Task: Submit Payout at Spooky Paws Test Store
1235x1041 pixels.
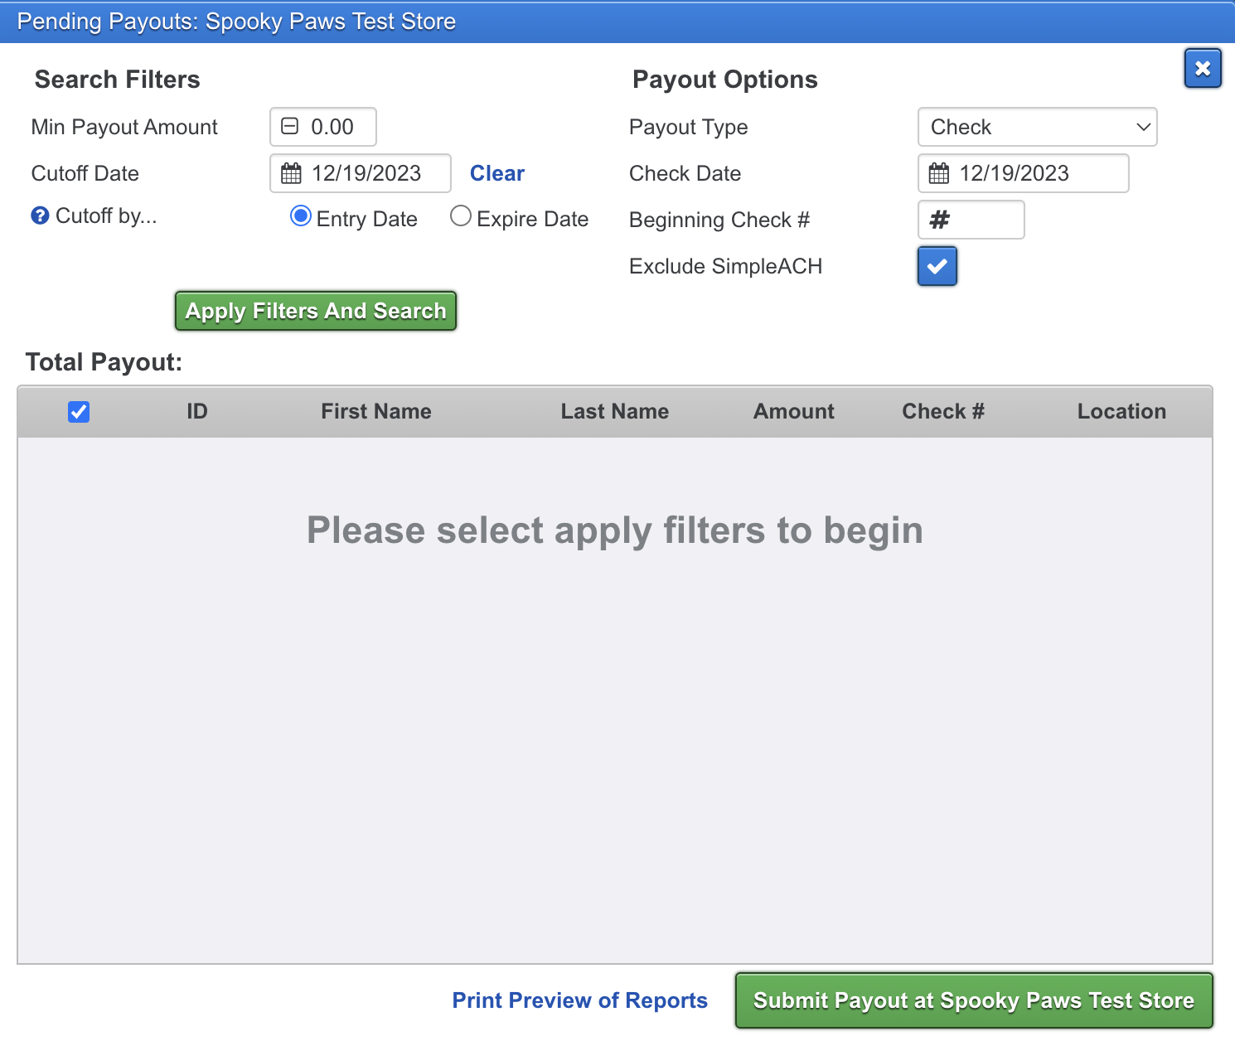Action: click(973, 1000)
